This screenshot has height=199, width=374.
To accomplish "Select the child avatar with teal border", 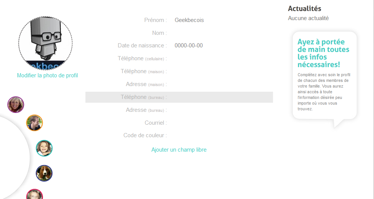I will [x=44, y=148].
